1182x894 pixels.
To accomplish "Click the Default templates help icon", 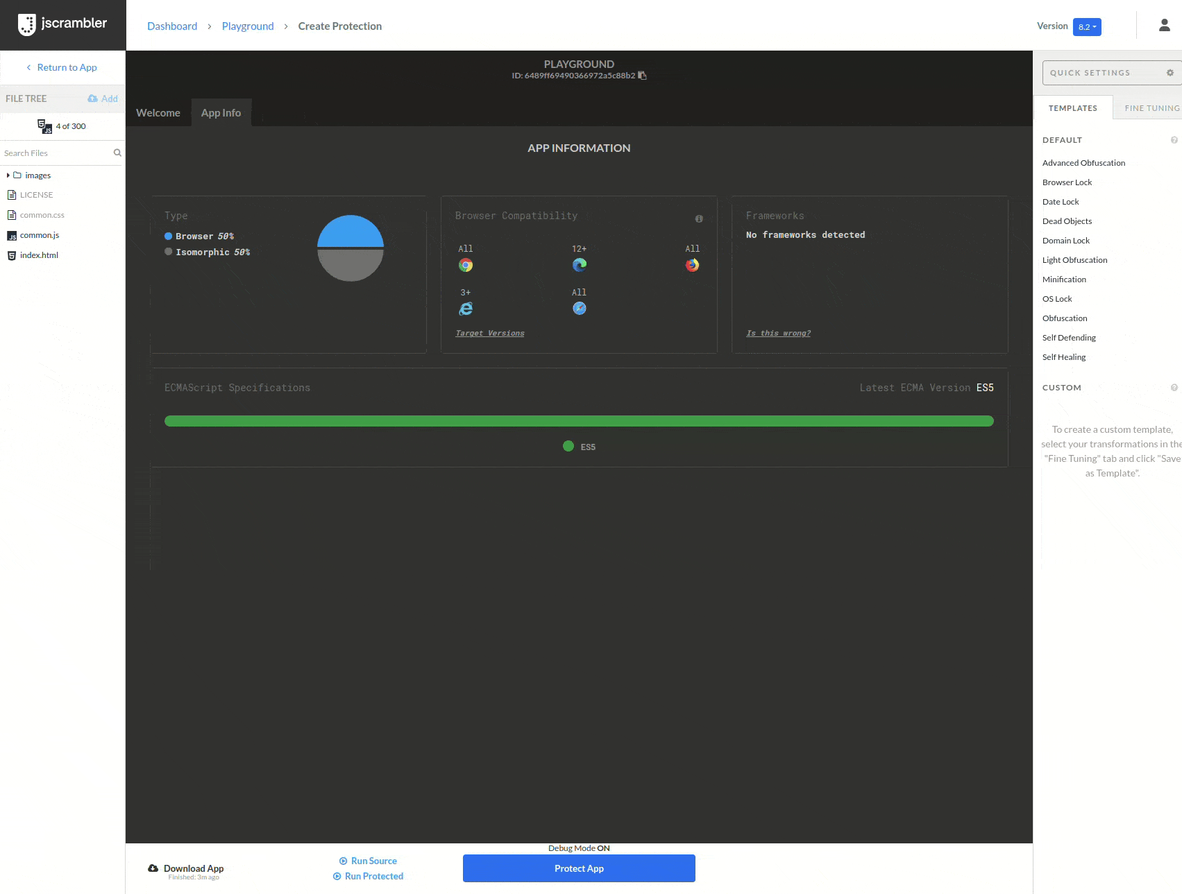I will point(1174,140).
